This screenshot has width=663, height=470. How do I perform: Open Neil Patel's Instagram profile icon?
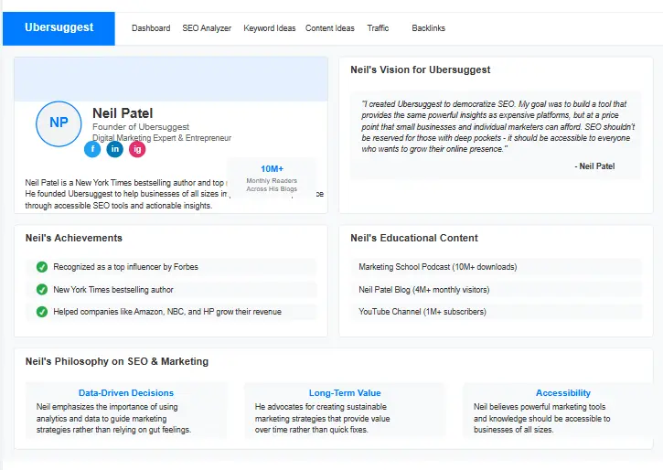137,149
